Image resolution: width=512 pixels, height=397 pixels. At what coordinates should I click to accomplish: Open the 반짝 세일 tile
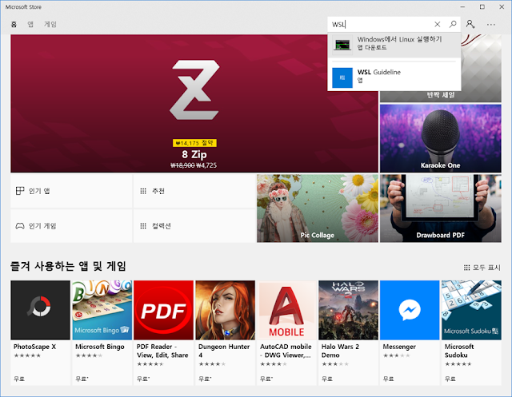(441, 95)
